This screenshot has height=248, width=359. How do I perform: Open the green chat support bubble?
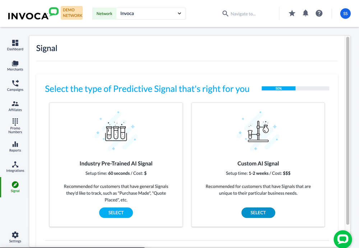point(342,239)
